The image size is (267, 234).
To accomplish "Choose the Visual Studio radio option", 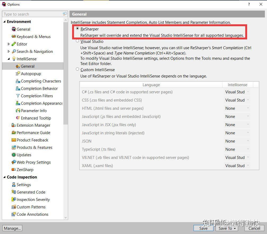I will (x=77, y=41).
